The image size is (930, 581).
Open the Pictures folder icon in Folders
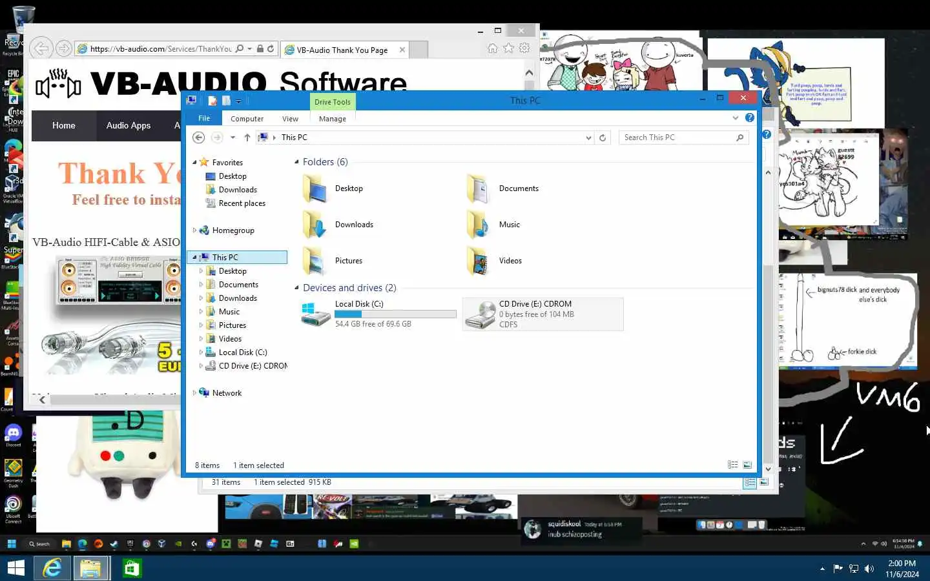tap(315, 261)
